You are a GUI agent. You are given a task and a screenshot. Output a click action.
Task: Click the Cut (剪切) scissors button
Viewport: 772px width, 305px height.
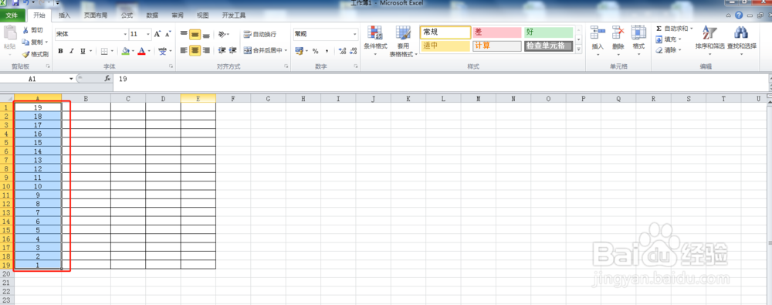tap(32, 31)
